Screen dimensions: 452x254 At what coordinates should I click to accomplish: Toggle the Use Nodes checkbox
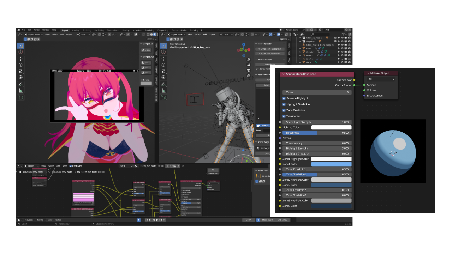pos(71,166)
